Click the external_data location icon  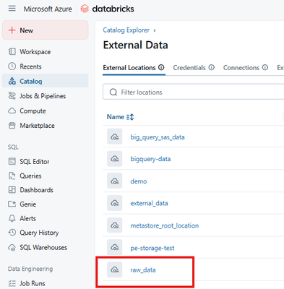click(115, 203)
